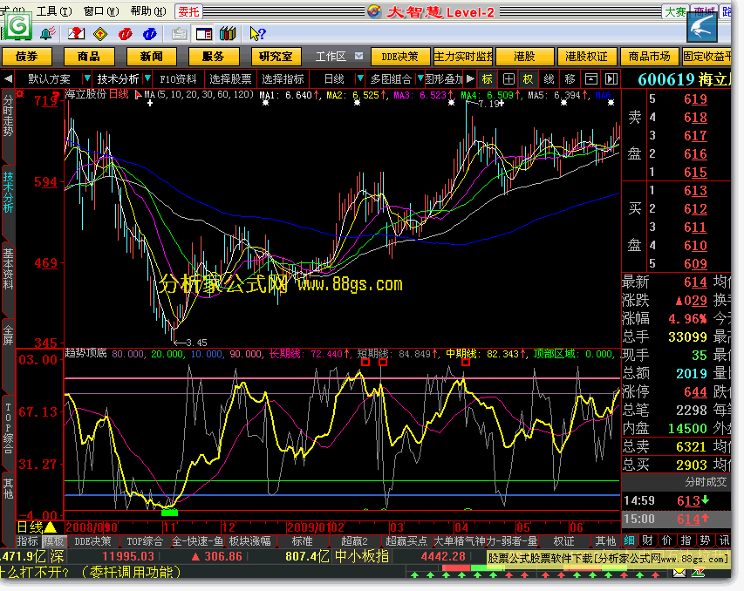Click the yellow diamond up-arrow icon

tap(100, 34)
